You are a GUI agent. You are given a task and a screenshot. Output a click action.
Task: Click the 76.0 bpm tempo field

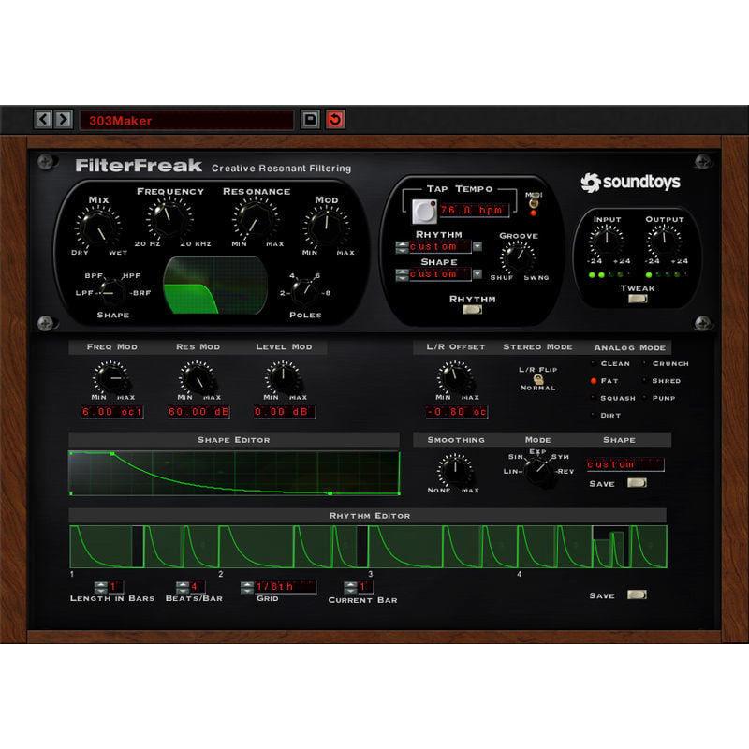pyautogui.click(x=474, y=210)
